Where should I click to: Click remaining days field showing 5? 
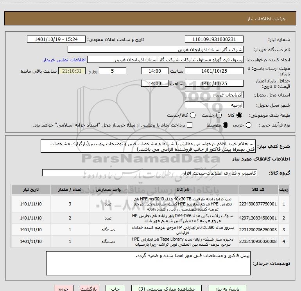point(113,71)
